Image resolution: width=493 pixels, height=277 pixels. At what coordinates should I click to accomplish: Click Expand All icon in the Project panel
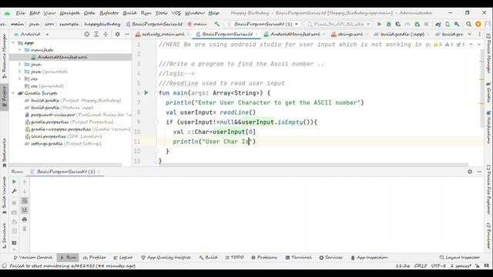pos(96,34)
